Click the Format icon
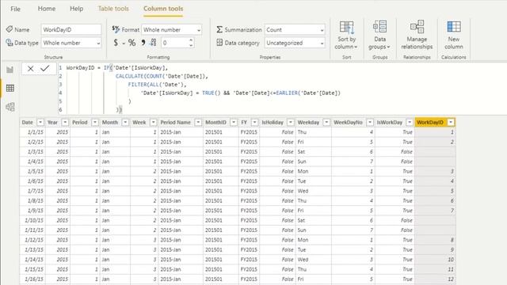The image size is (507, 285). [116, 29]
